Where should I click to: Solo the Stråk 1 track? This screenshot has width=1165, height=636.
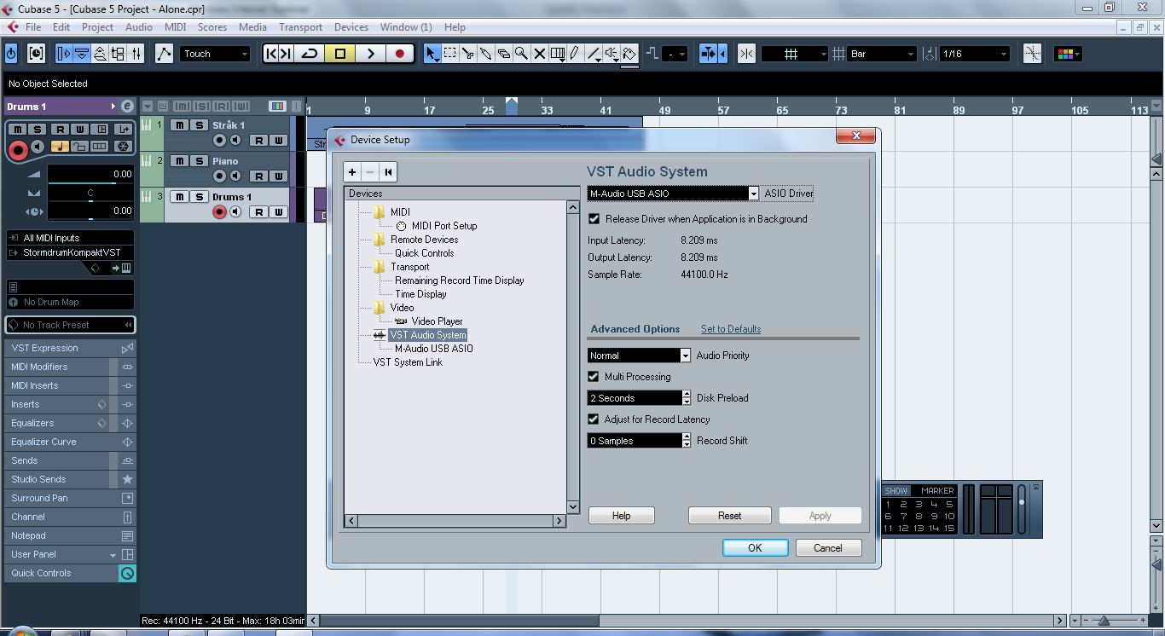199,125
